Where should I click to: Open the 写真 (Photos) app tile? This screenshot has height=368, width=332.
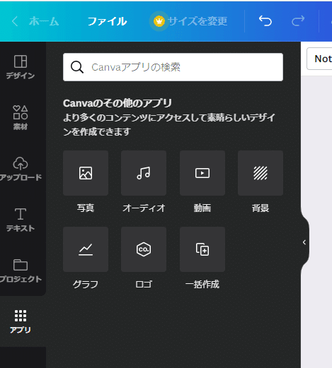coord(86,173)
